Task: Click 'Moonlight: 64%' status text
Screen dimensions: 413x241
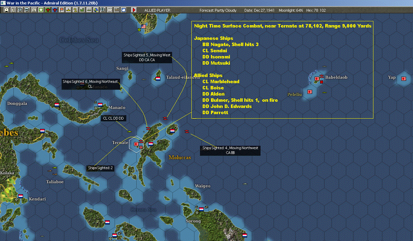Action: click(x=291, y=10)
